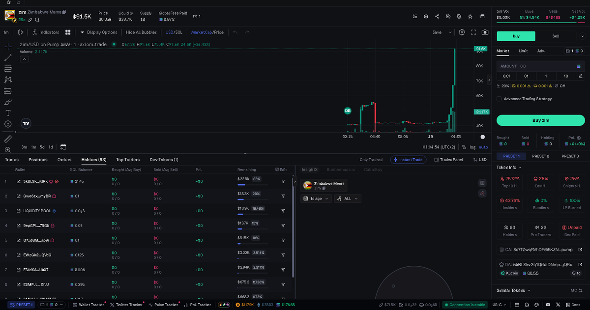Select the 10 SOL quick amount

point(566,76)
